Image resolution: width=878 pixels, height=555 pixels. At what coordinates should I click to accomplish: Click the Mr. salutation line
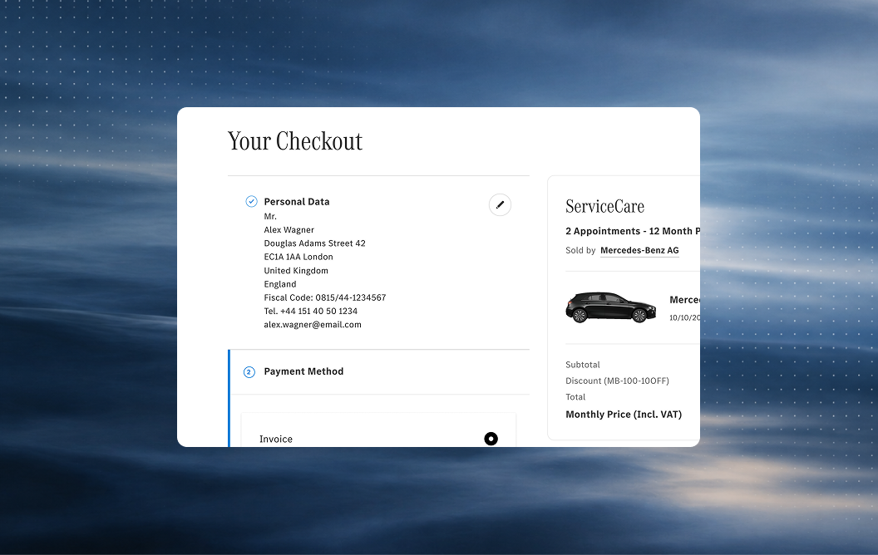270,217
